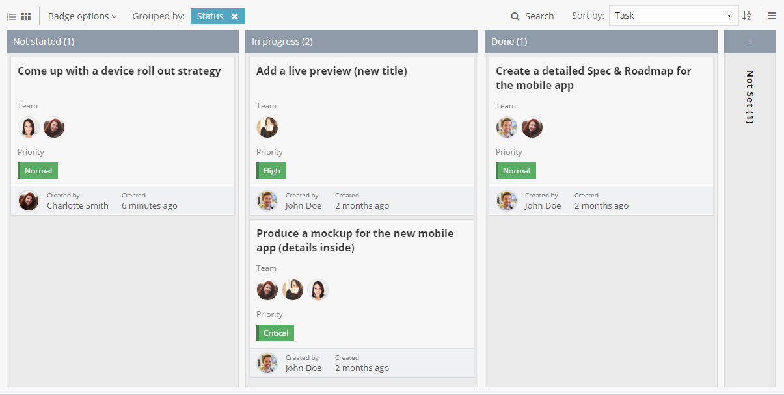Click Charlotte Smith creator avatar
784x395 pixels.
(29, 201)
